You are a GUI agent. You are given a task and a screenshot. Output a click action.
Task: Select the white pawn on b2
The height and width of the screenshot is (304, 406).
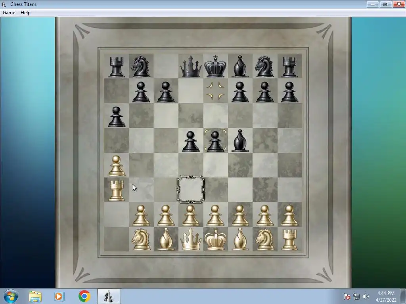[141, 216]
